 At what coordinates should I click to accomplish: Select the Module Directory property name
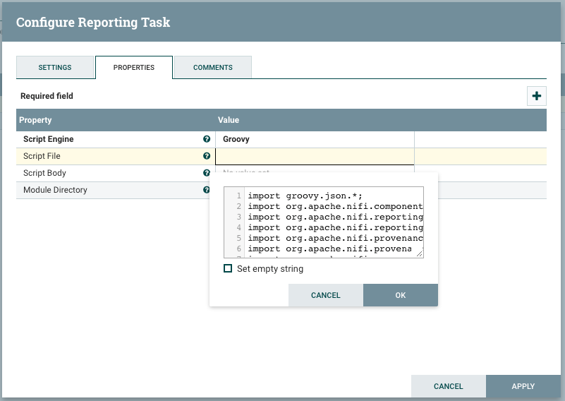coord(55,190)
